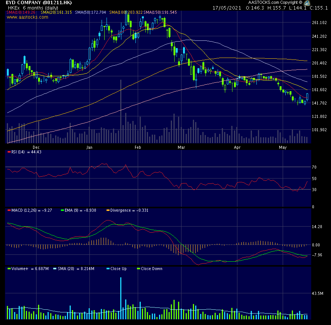Click the open price O:146.3
This screenshot has height=325, width=331.
255,8
